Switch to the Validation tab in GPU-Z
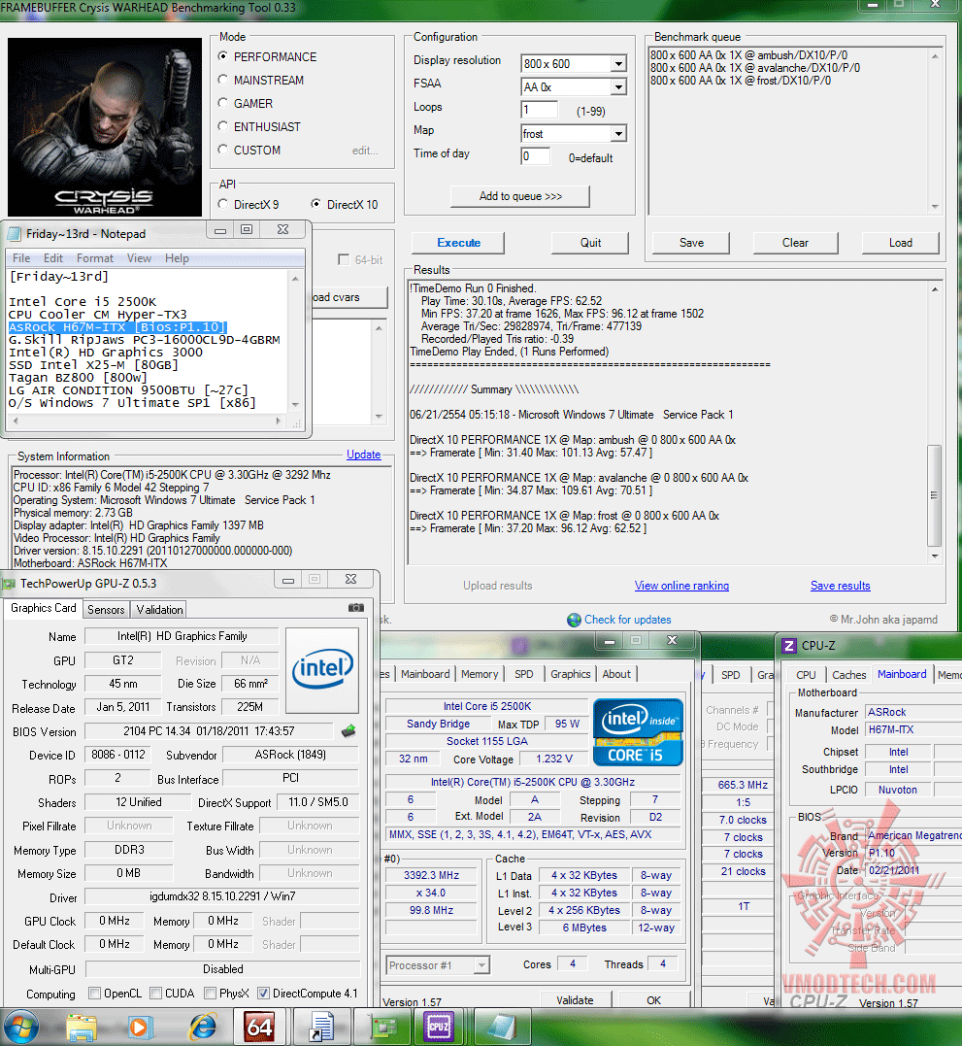This screenshot has width=962, height=1046. (159, 610)
